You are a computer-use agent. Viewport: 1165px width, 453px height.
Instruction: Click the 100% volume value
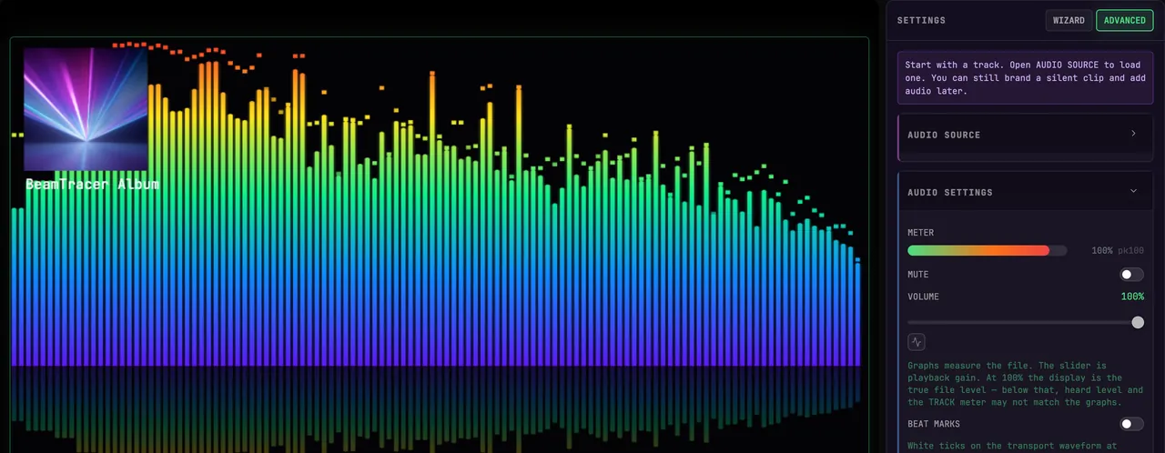(x=1132, y=297)
